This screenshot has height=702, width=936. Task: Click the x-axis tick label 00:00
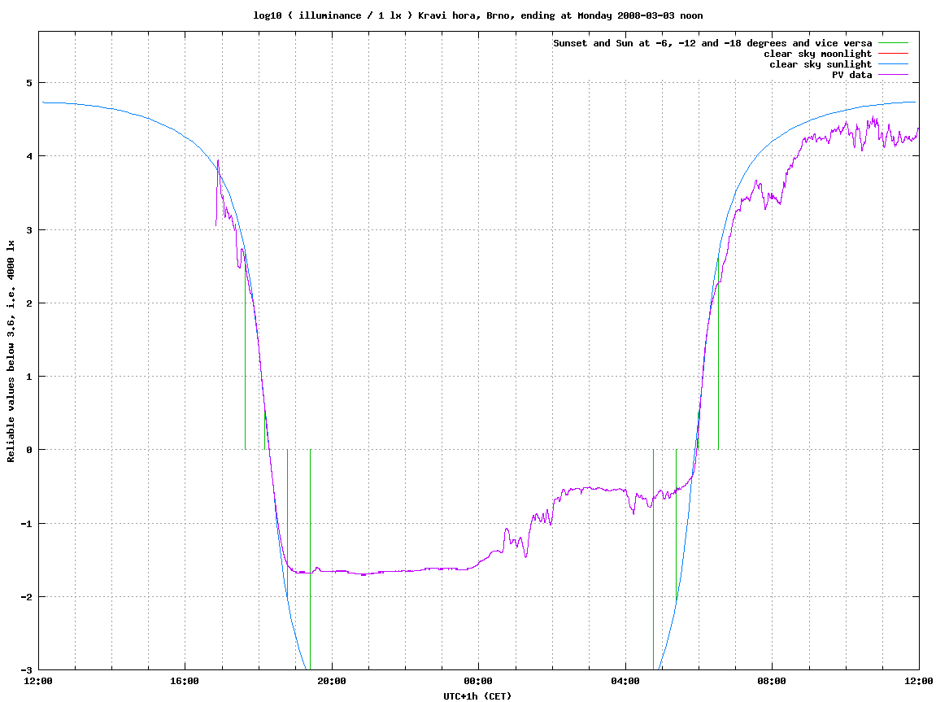point(479,681)
